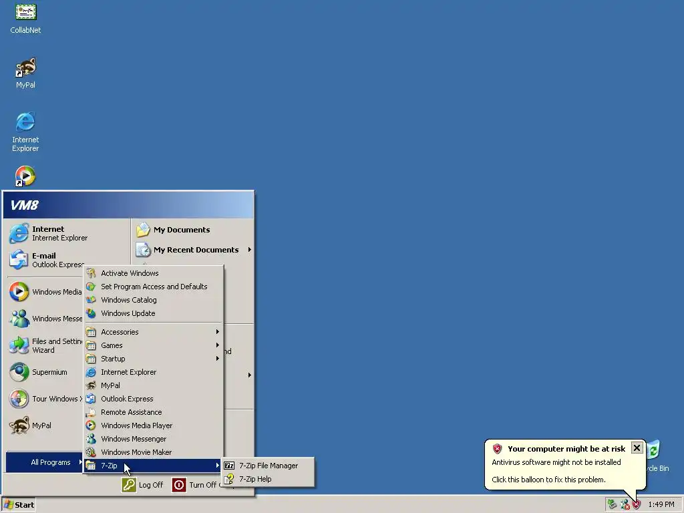The image size is (684, 513).
Task: Expand the Startup program folder
Action: (x=154, y=359)
